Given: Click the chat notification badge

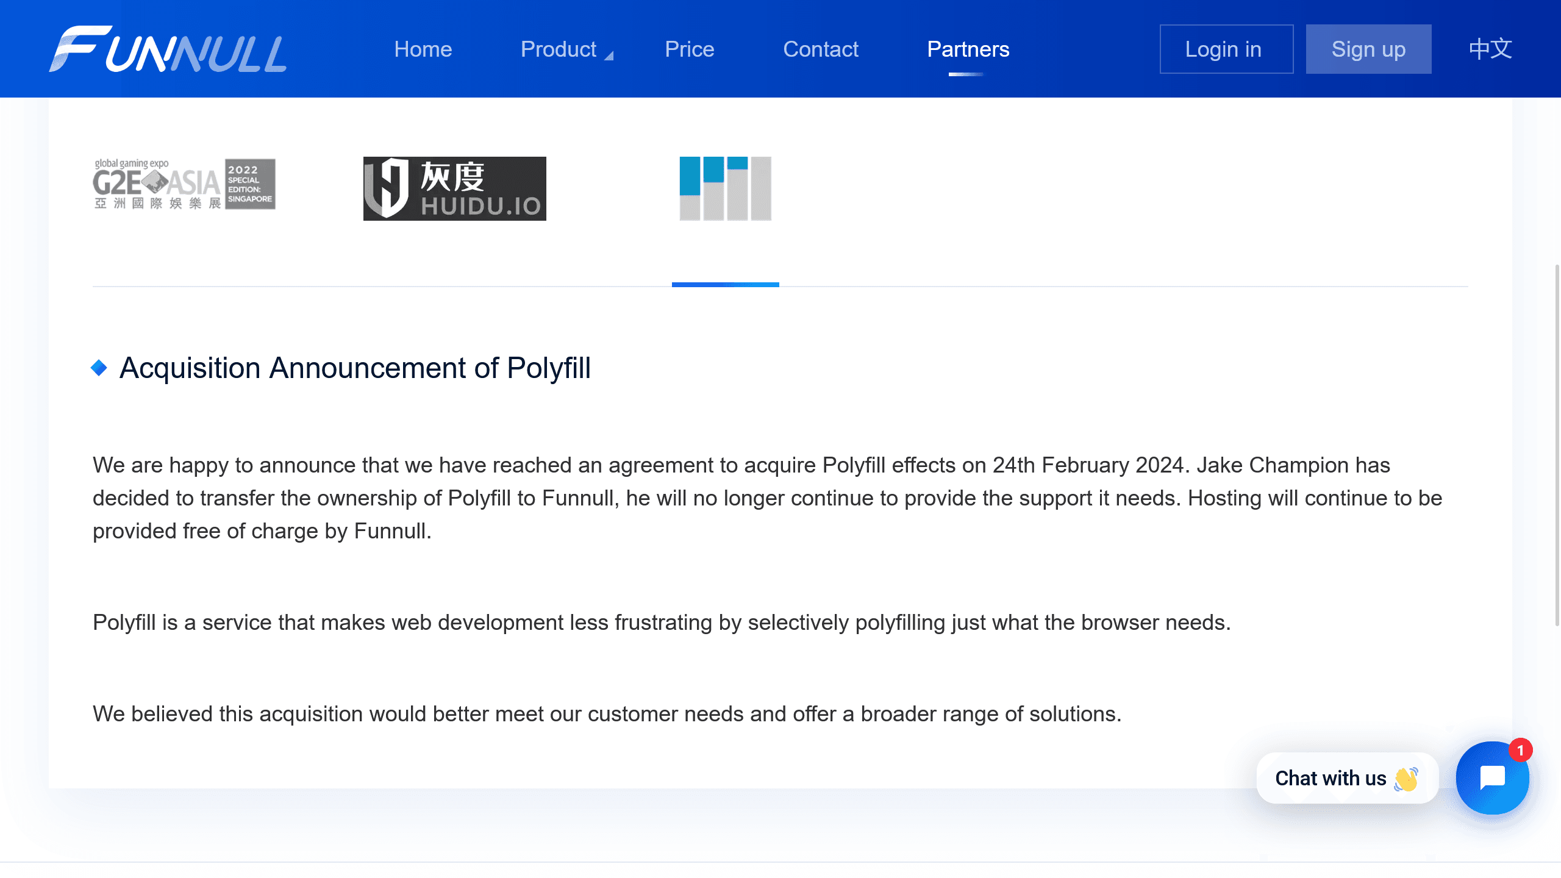Looking at the screenshot, I should click(x=1521, y=751).
